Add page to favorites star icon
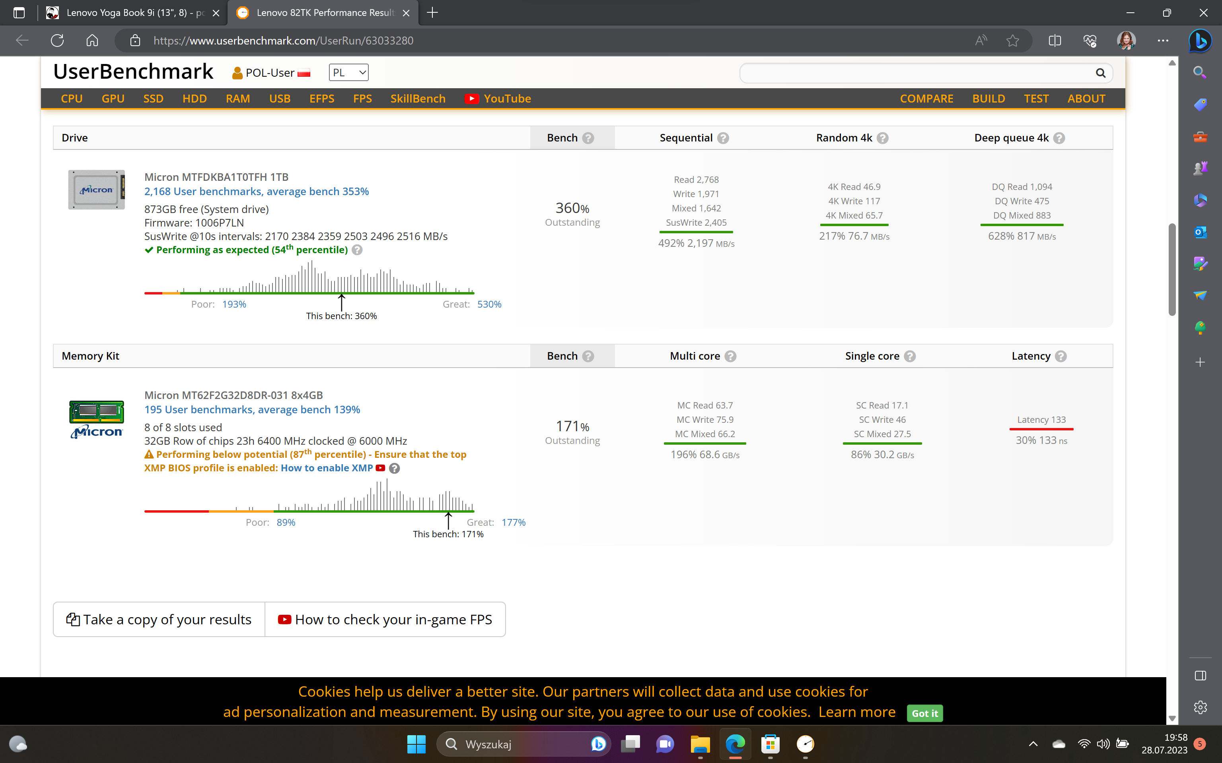 1012,41
